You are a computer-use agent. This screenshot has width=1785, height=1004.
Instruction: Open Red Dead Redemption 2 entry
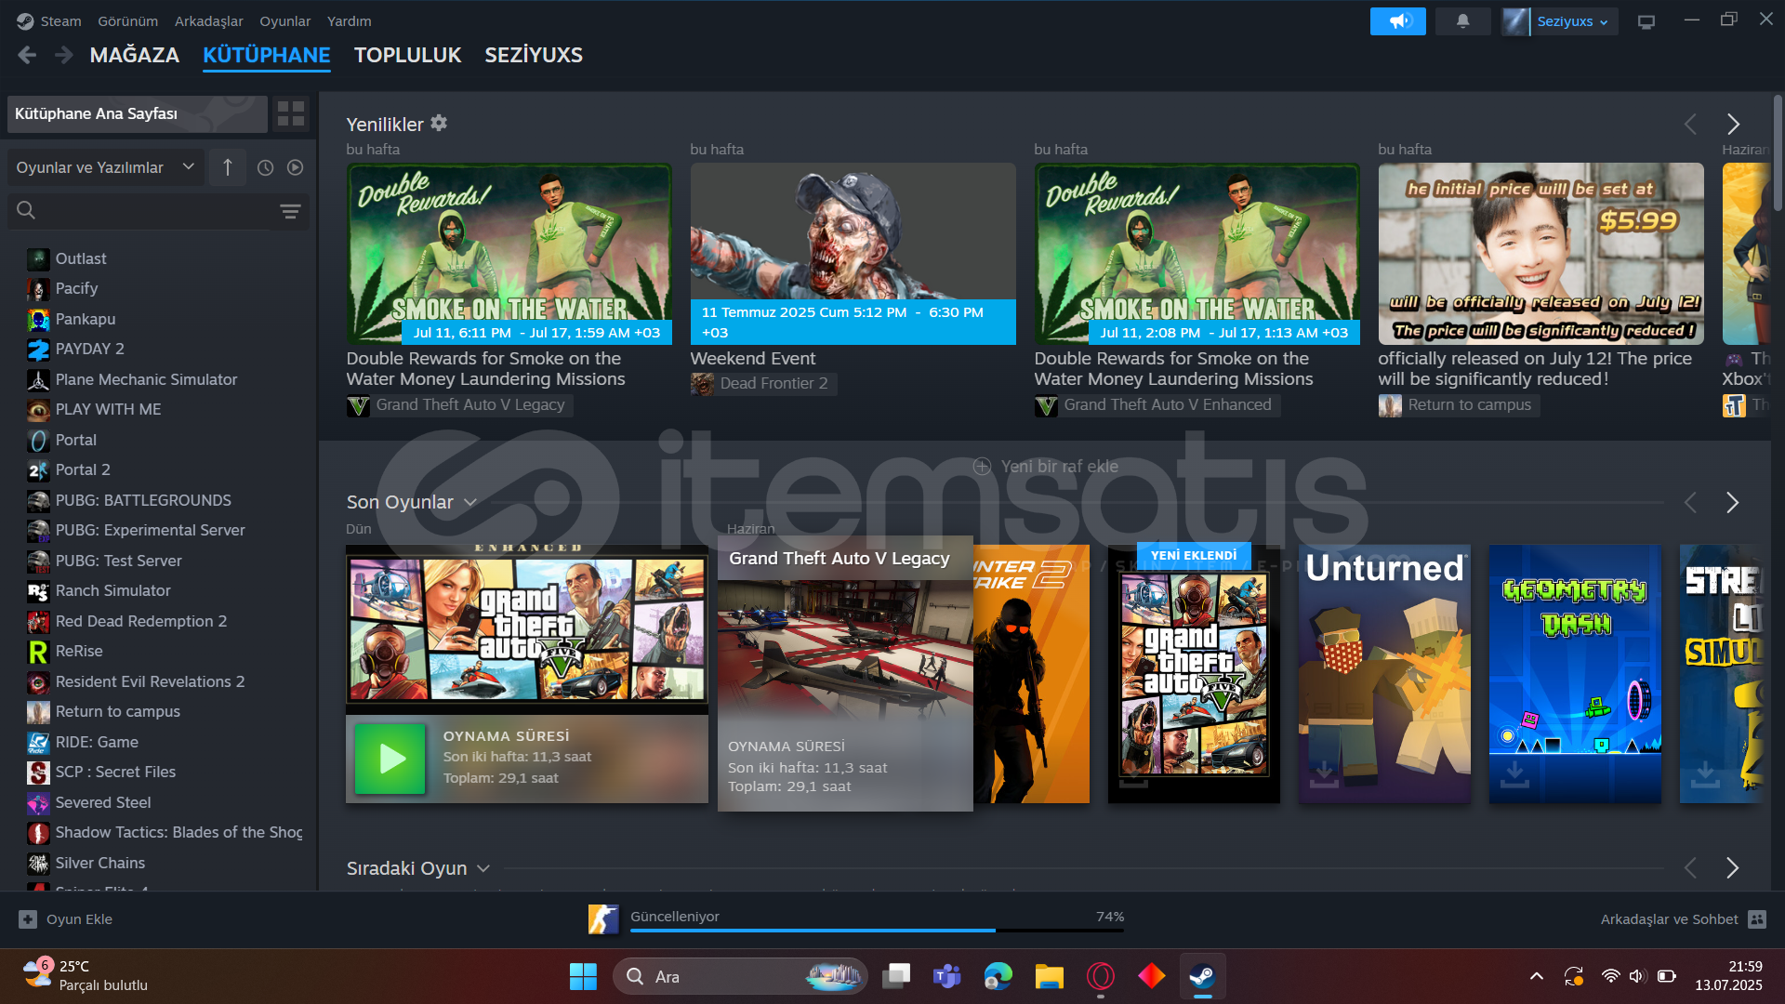tap(140, 621)
